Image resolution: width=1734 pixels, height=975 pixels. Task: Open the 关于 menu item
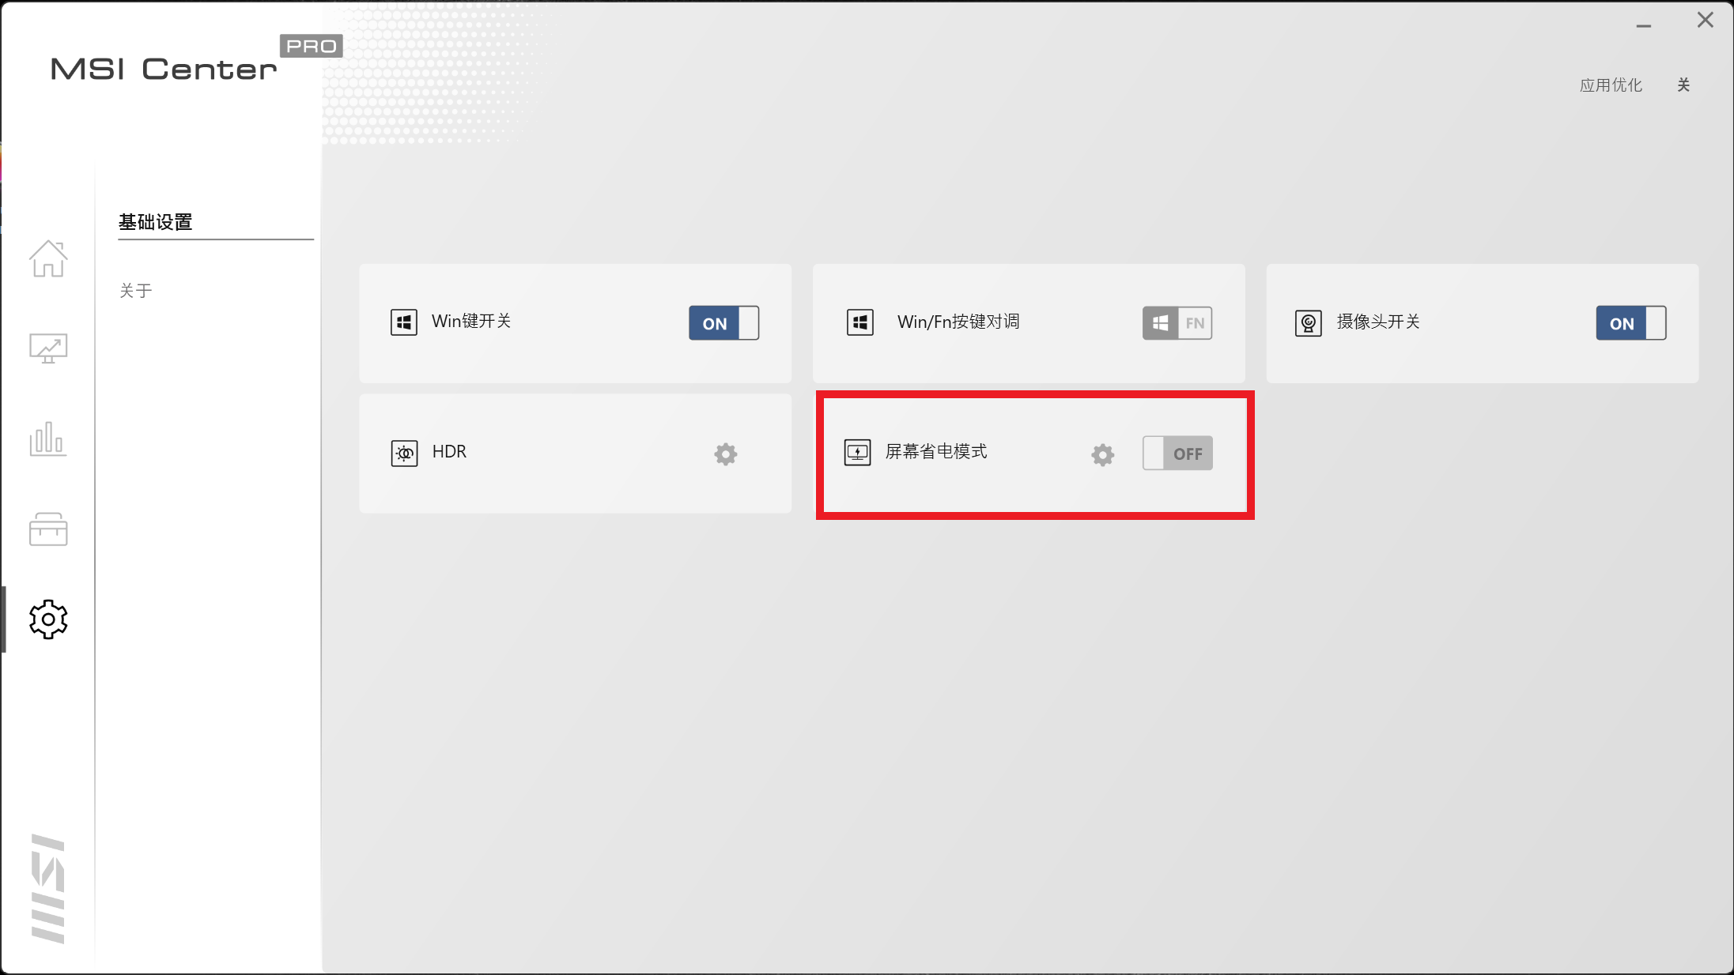click(136, 291)
